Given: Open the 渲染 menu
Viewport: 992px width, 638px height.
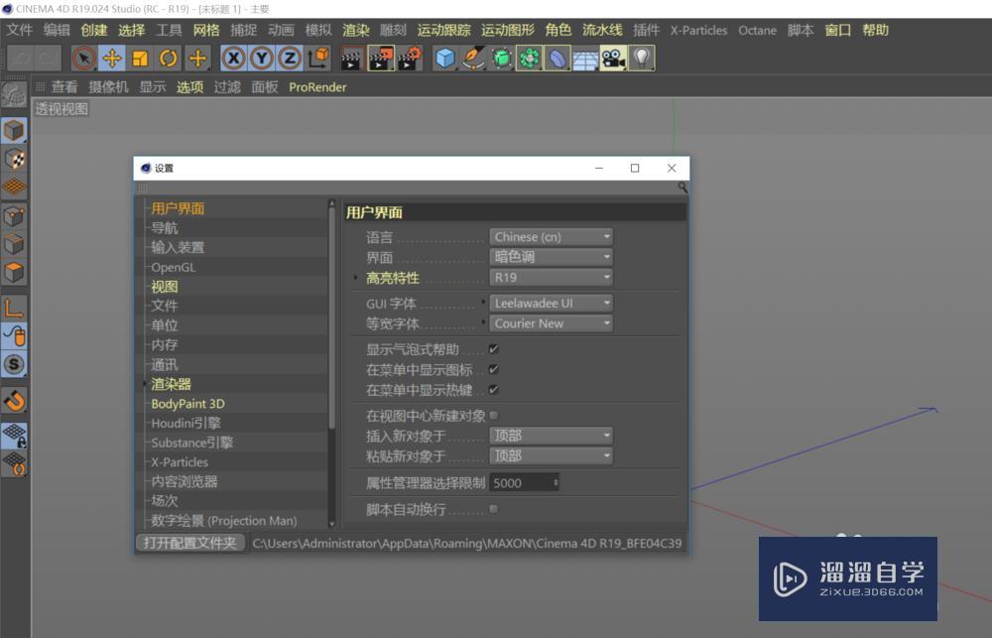Looking at the screenshot, I should click(355, 30).
